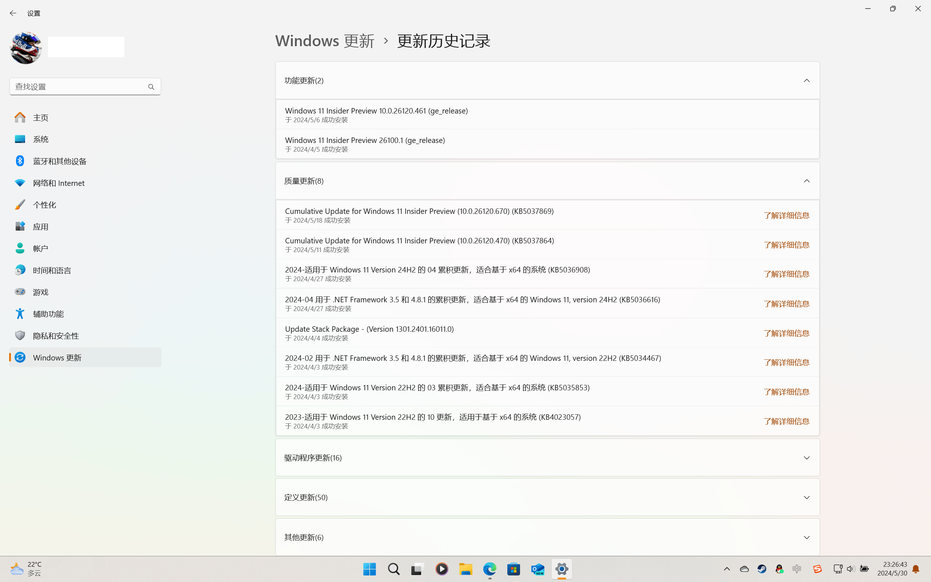Viewport: 931px width, 582px height.
Task: Expand the 其他更新(6) section
Action: click(806, 537)
